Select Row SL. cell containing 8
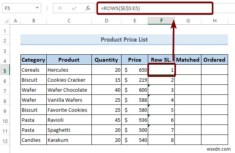The image size is (235, 153). (x=161, y=140)
